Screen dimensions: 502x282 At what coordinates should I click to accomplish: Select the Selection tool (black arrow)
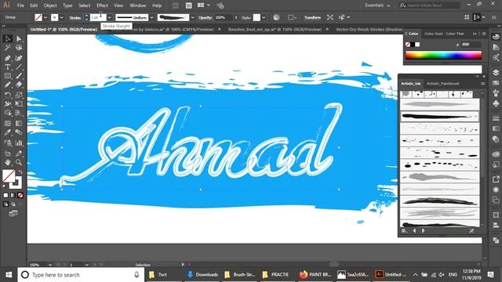(x=8, y=38)
